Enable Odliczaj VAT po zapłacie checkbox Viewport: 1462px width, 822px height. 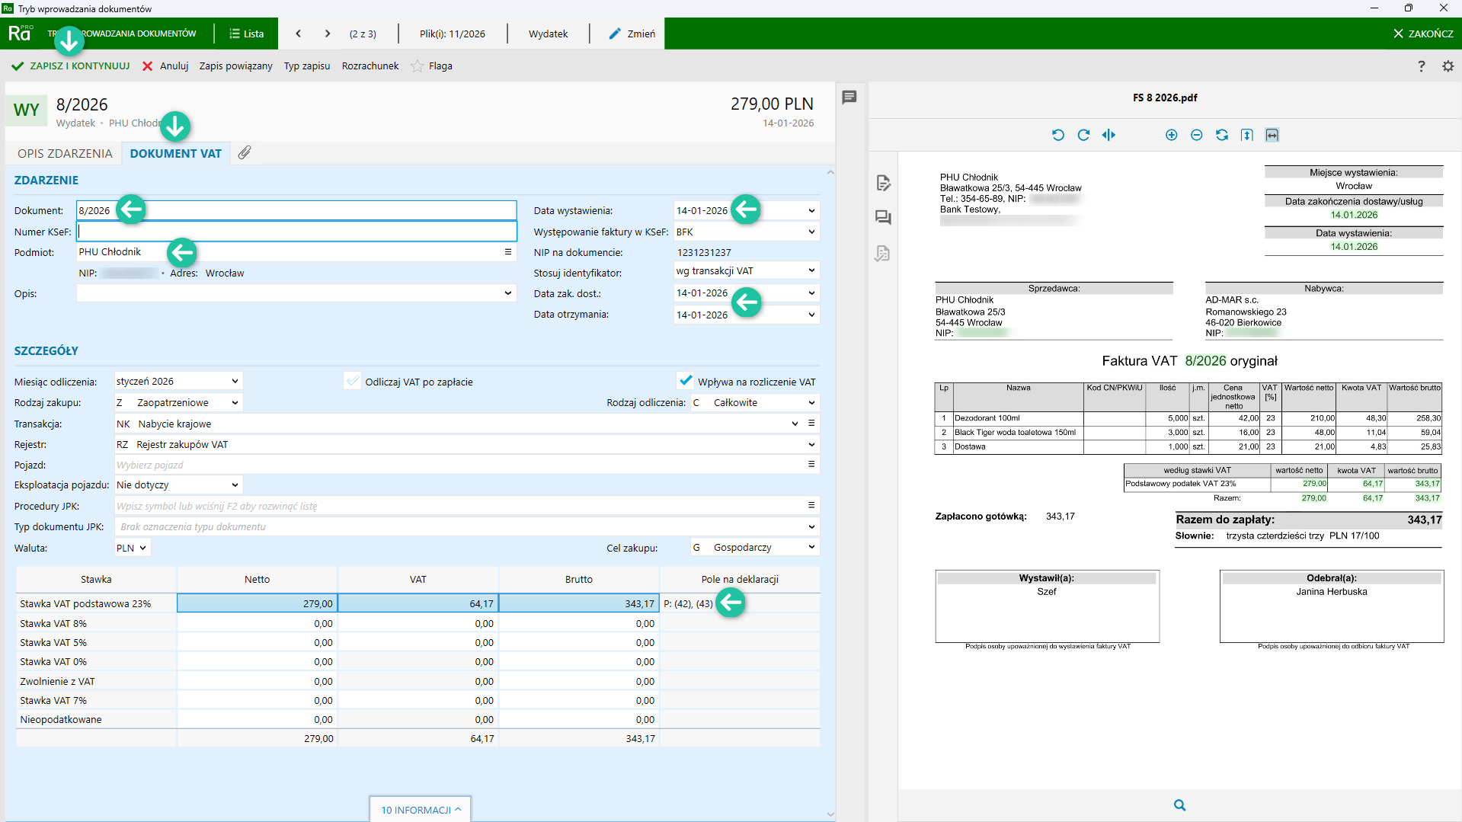[352, 382]
